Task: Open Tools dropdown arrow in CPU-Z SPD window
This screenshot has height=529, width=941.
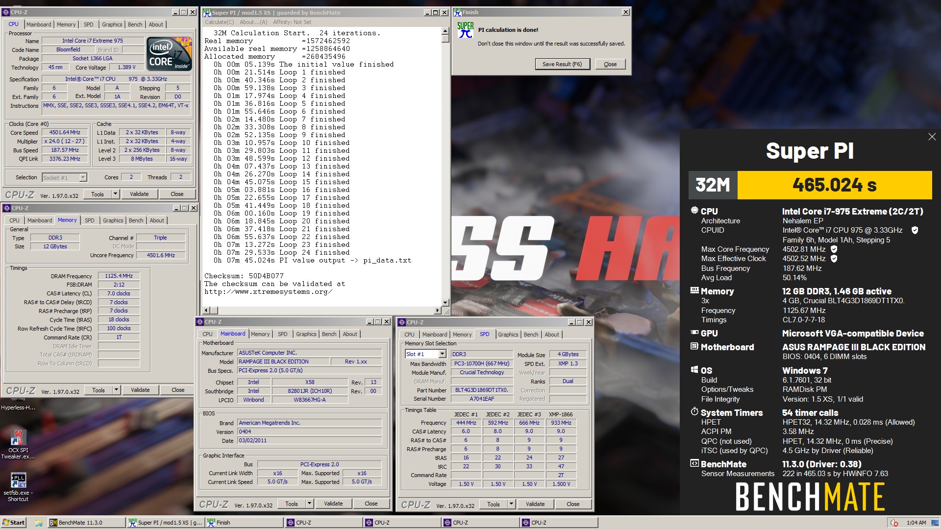Action: click(511, 505)
